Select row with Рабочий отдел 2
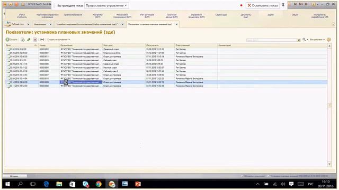339x190 pixels. 166,71
